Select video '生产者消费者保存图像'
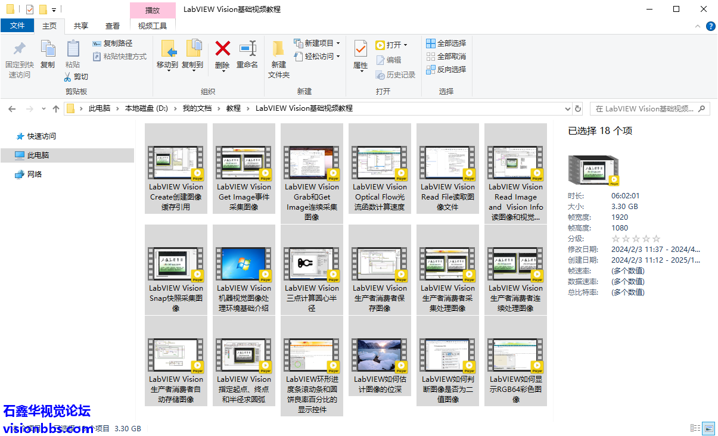Screen dimensions: 718x436 (x=380, y=270)
